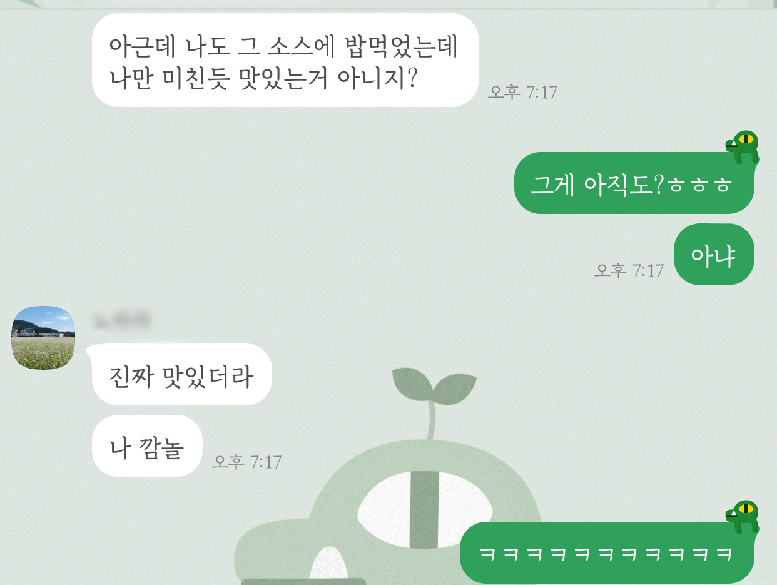
Task: Click the frog icon above the '그게 아직도?' bubble
Action: pos(743,148)
